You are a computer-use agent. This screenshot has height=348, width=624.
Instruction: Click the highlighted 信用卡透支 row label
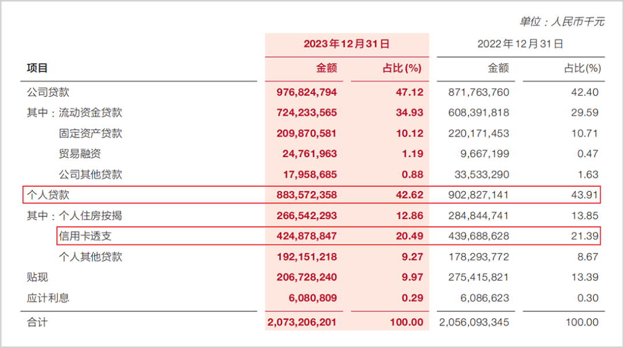pos(85,236)
